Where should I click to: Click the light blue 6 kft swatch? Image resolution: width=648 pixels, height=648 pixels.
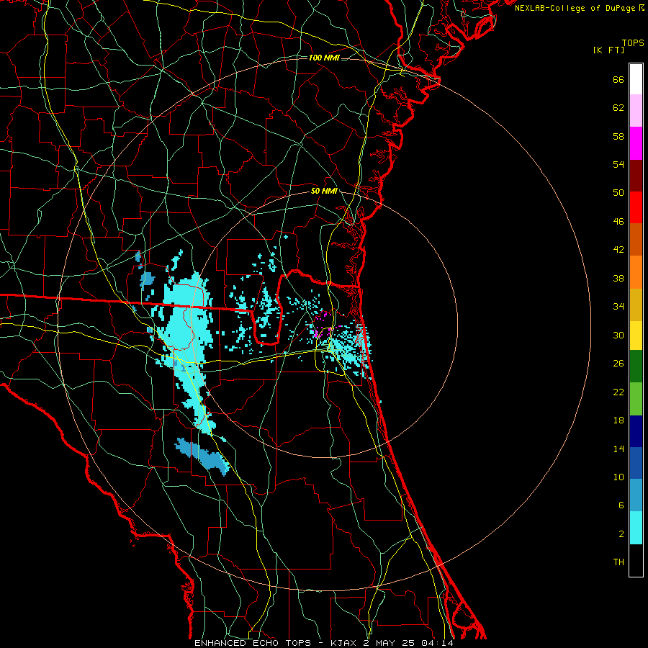636,495
